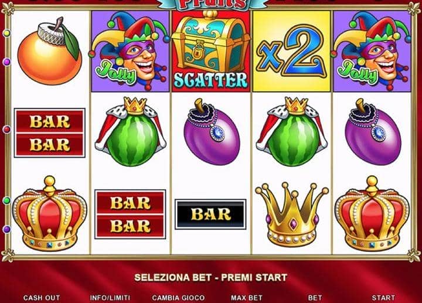This screenshot has height=303, width=422.
Task: Open CAMBIA GIOCO to change game
Action: tap(178, 298)
